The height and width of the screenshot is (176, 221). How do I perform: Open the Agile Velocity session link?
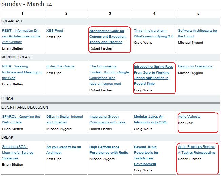[x=189, y=117]
